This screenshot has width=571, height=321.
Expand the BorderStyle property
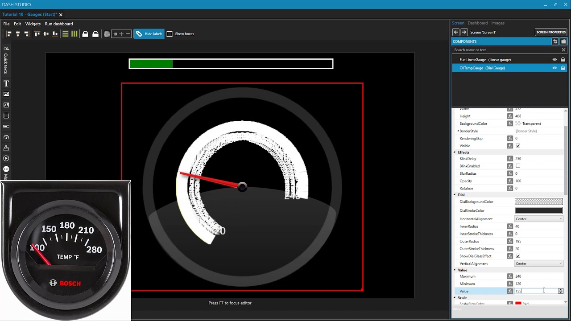coord(458,131)
